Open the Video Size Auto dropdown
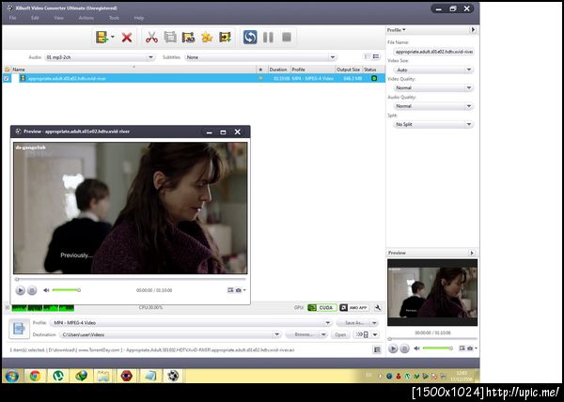564x402 pixels. click(433, 70)
